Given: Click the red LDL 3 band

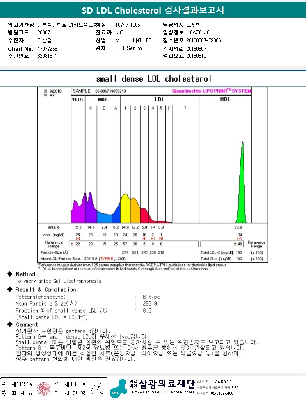Looking at the screenshot, I should [x=144, y=216].
